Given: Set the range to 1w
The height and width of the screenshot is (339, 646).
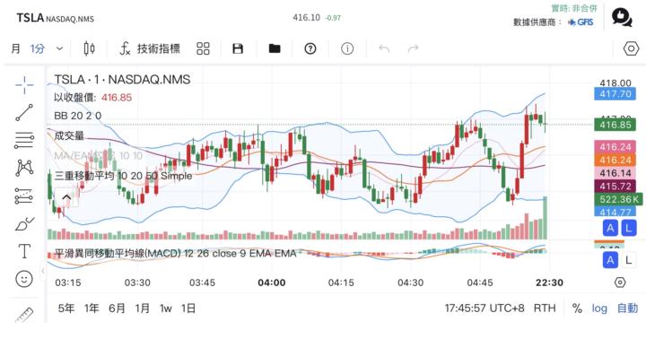Looking at the screenshot, I should [x=166, y=309].
